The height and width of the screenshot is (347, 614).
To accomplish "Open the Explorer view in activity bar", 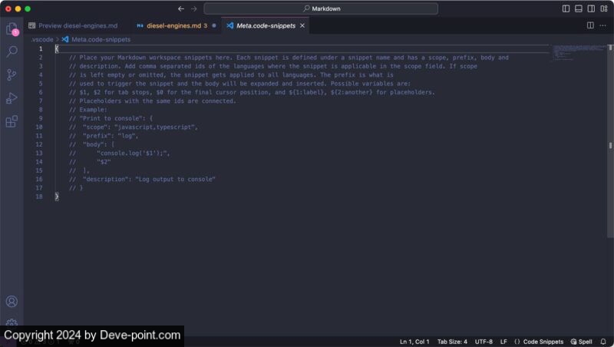I will click(12, 29).
